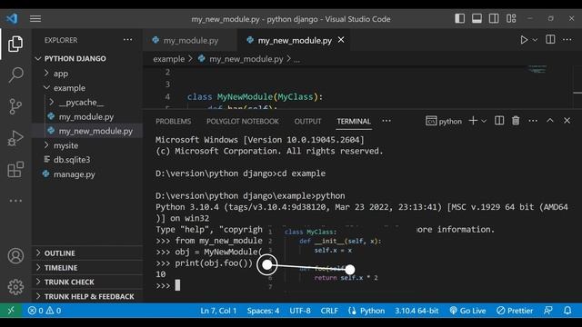Viewport: 582px width, 327px height.
Task: Open run options dropdown next to play
Action: (x=535, y=40)
